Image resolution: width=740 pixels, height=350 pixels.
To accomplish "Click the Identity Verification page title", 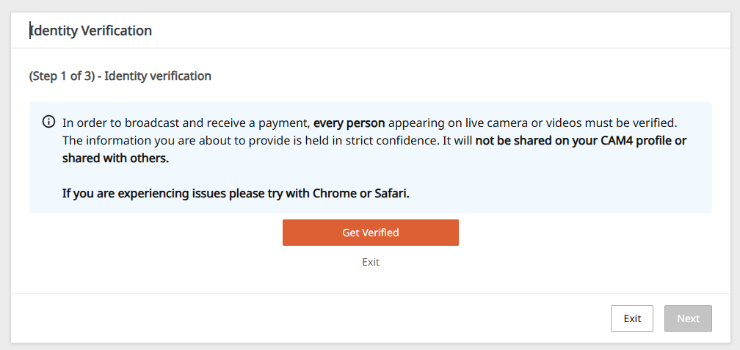I will [x=91, y=30].
